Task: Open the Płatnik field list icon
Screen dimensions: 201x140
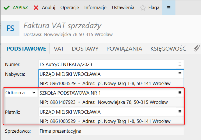Action: coord(180,112)
